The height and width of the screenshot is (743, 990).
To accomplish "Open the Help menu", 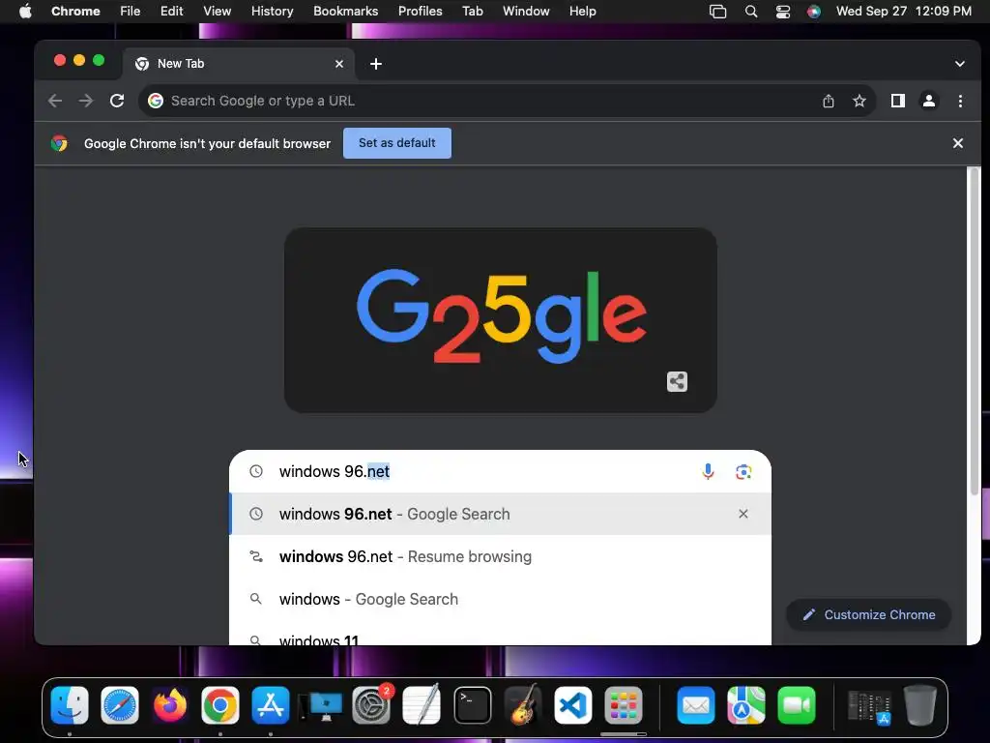I will point(582,12).
